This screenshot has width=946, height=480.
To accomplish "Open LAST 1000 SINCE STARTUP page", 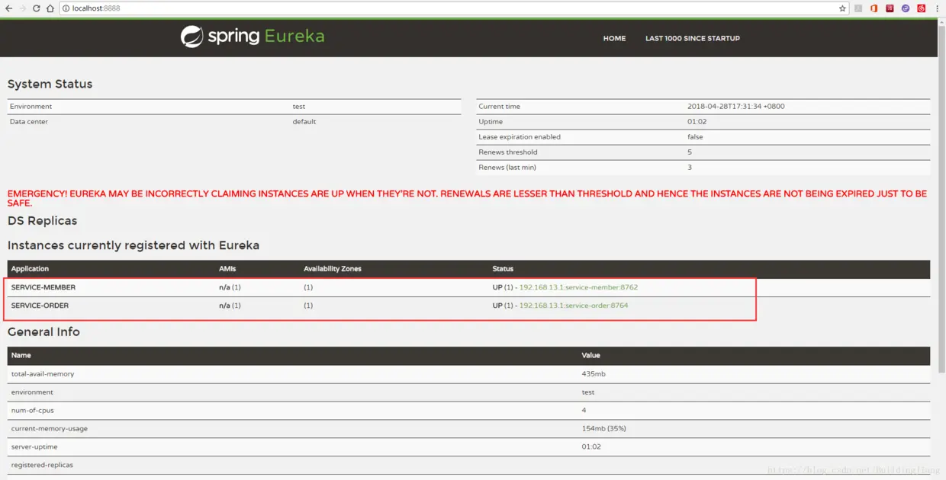I will point(693,38).
